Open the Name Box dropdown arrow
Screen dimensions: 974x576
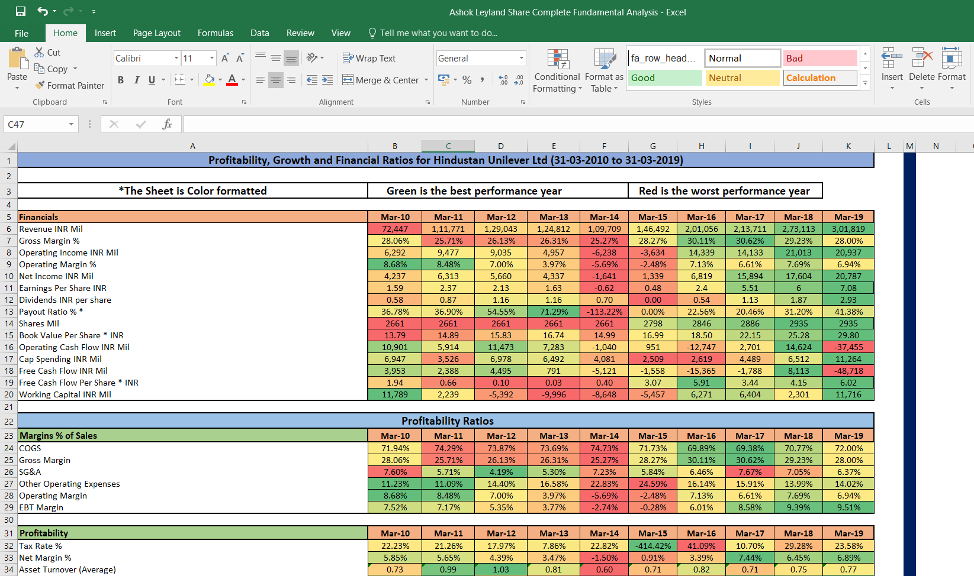tap(71, 124)
